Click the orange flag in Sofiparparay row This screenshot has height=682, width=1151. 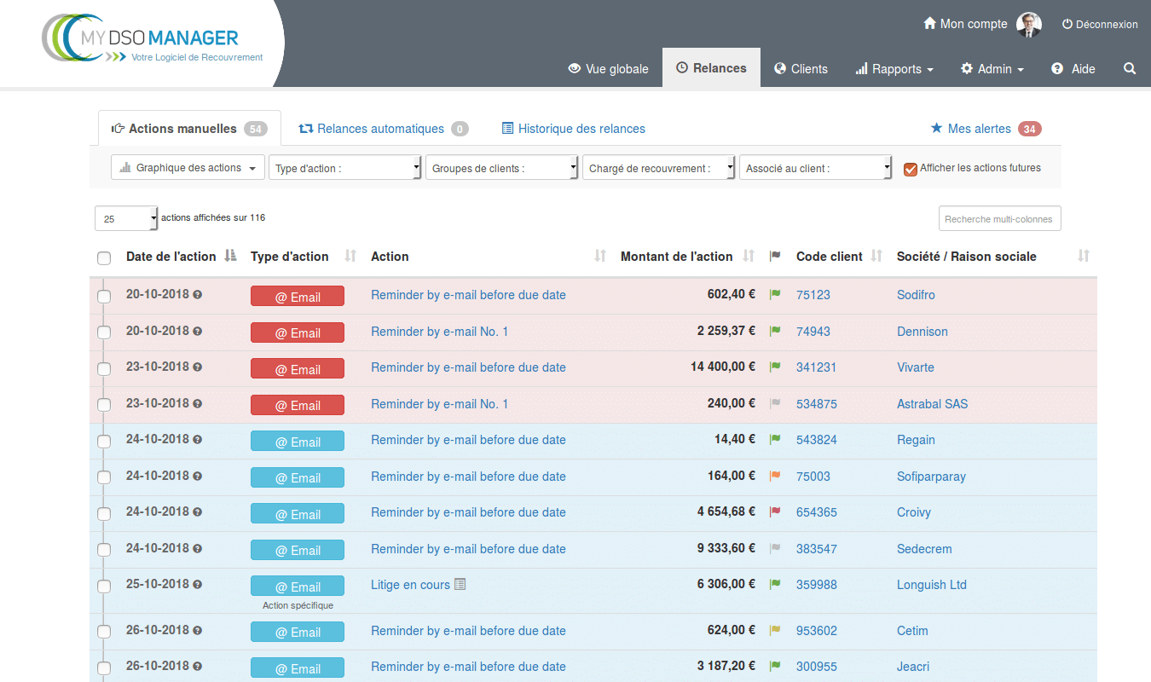coord(775,476)
